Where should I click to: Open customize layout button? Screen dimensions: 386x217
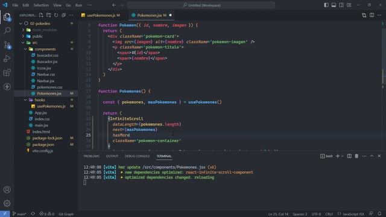(x=349, y=5)
